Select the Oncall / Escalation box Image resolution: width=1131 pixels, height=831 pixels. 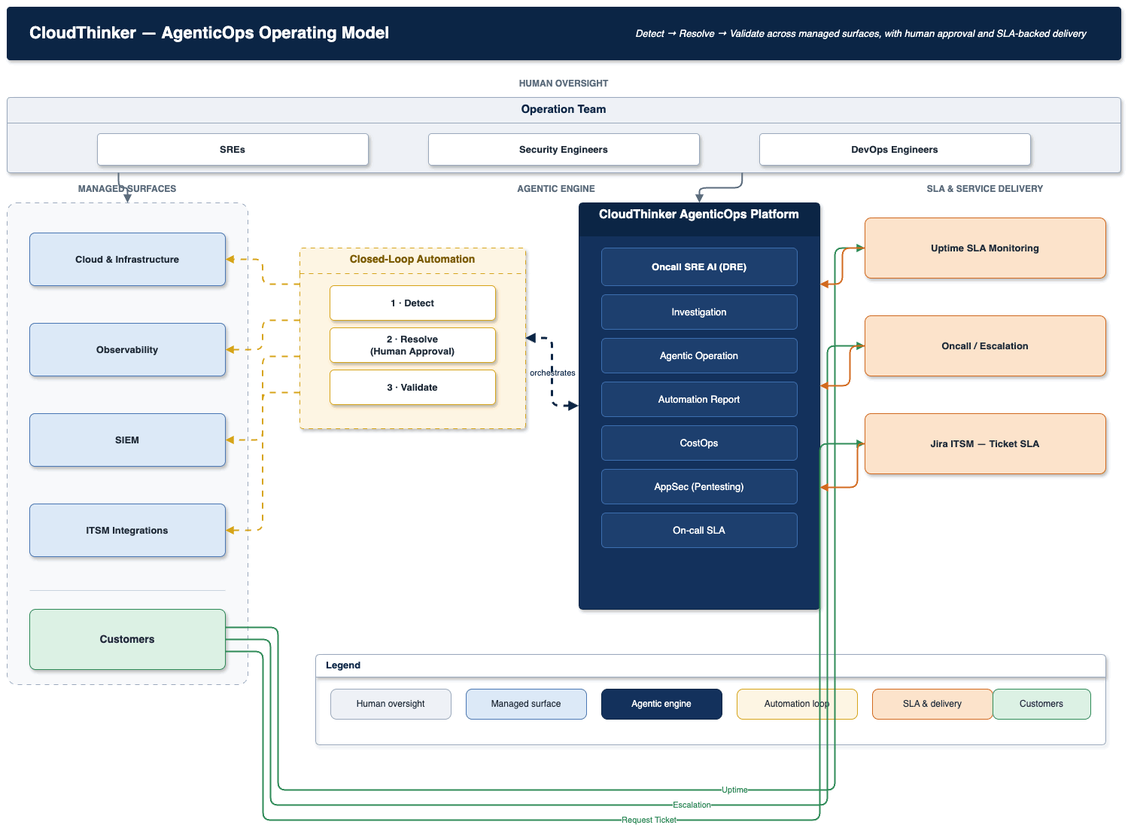(985, 345)
